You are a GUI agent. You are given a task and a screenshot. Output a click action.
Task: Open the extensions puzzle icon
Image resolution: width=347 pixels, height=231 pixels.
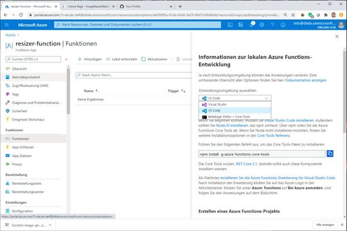point(326,15)
